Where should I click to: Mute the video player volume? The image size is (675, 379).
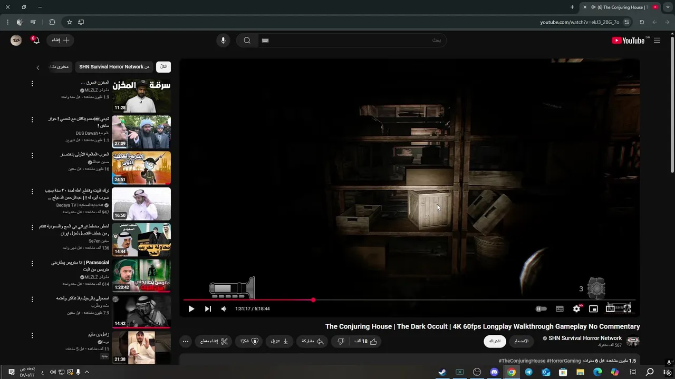point(224,309)
